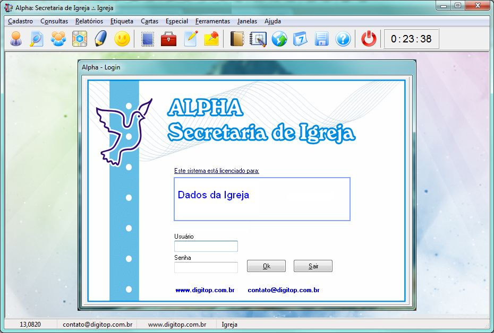
Task: Click the blue question mark help icon
Action: [343, 39]
